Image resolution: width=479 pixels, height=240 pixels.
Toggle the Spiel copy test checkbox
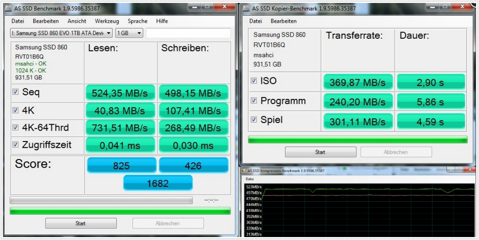coord(253,120)
